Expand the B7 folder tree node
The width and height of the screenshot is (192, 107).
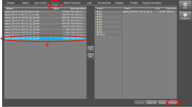96,27
